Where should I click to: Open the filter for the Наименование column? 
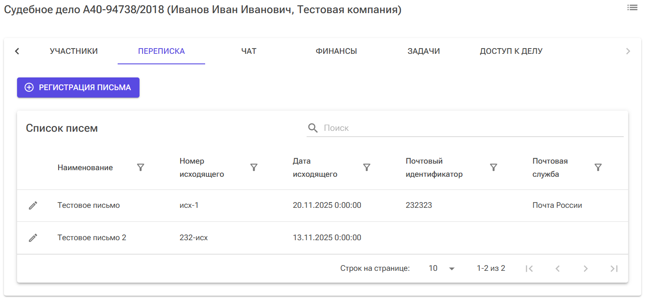[140, 167]
